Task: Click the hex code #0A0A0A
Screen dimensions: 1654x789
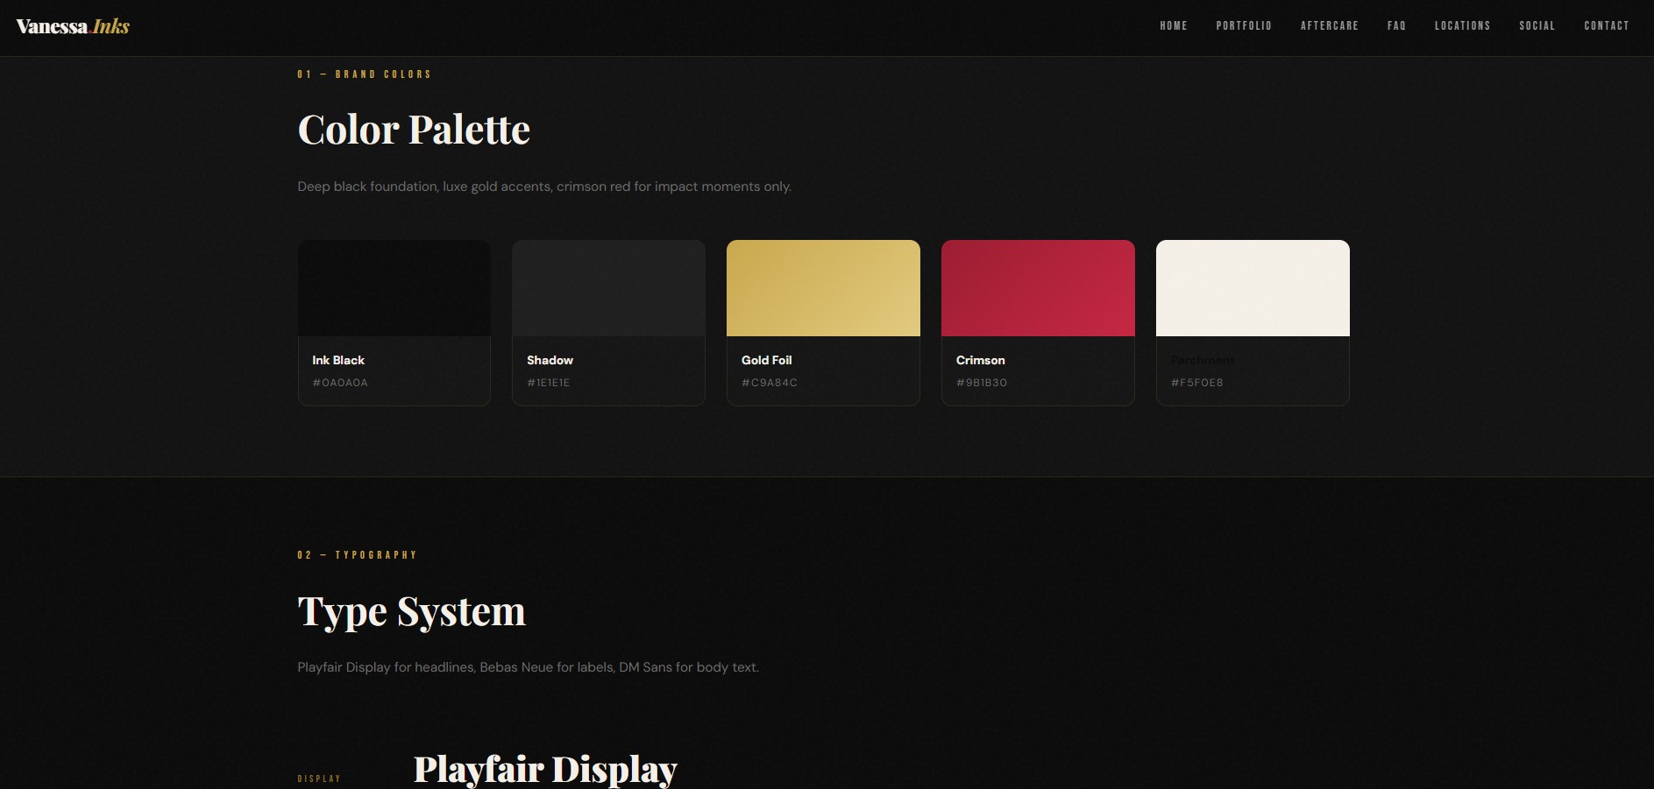Action: point(340,383)
